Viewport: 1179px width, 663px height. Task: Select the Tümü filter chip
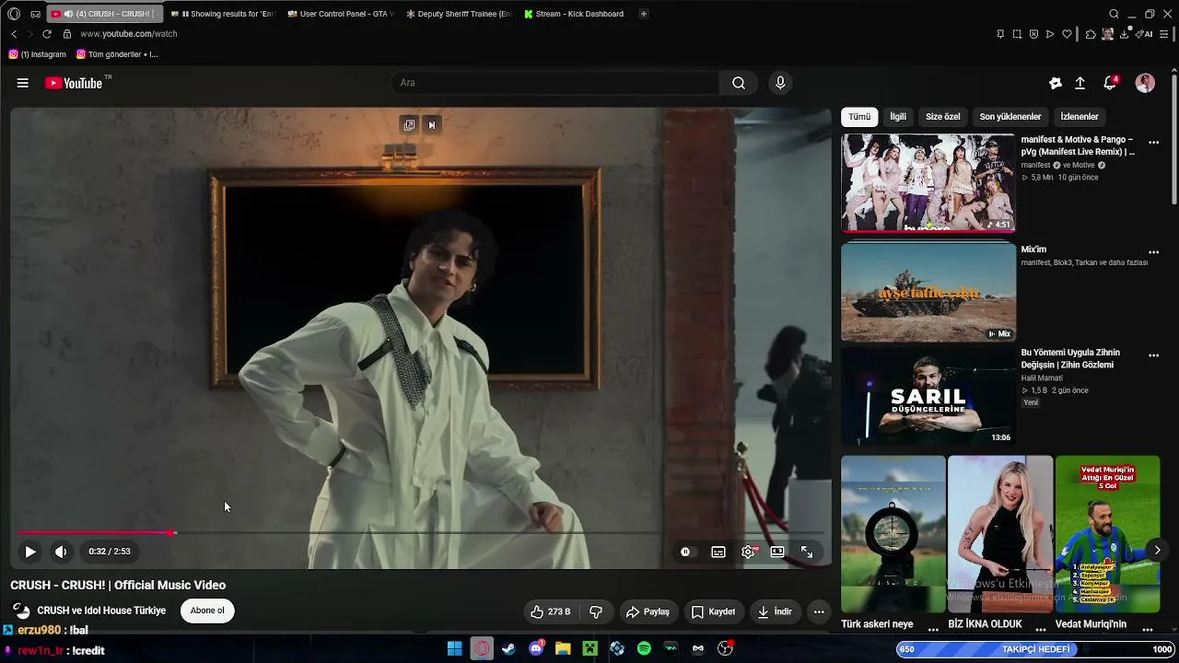859,117
